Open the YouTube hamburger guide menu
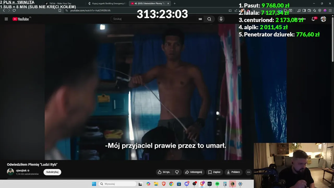Image resolution: width=334 pixels, height=188 pixels. pyautogui.click(x=6, y=19)
